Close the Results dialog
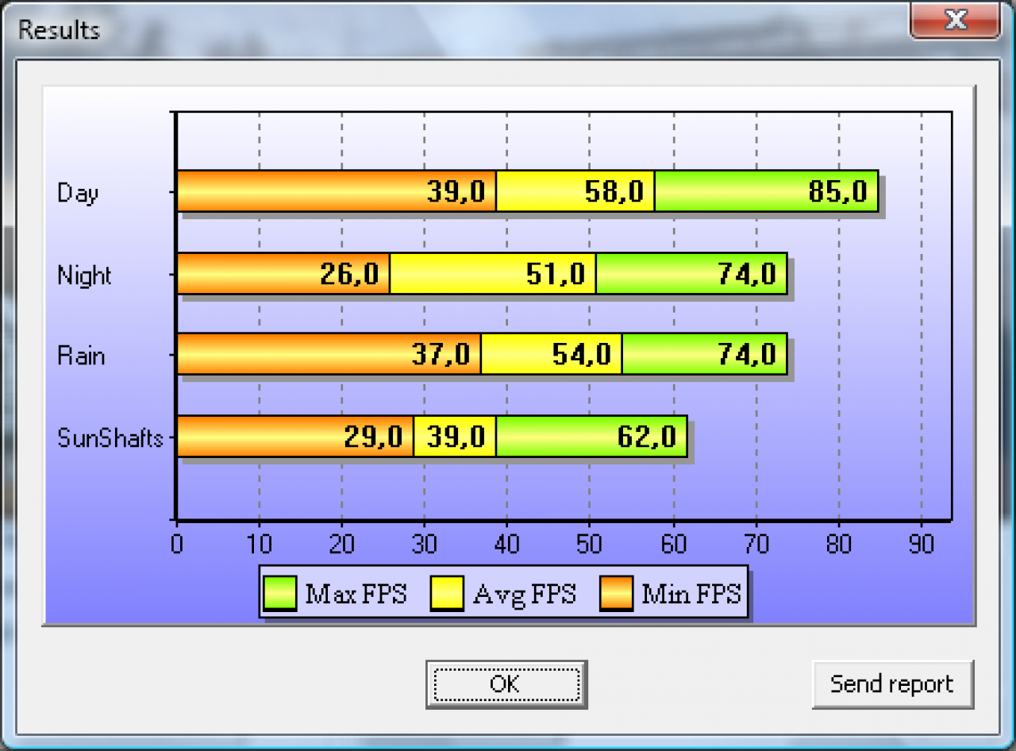The image size is (1016, 751). coord(955,20)
